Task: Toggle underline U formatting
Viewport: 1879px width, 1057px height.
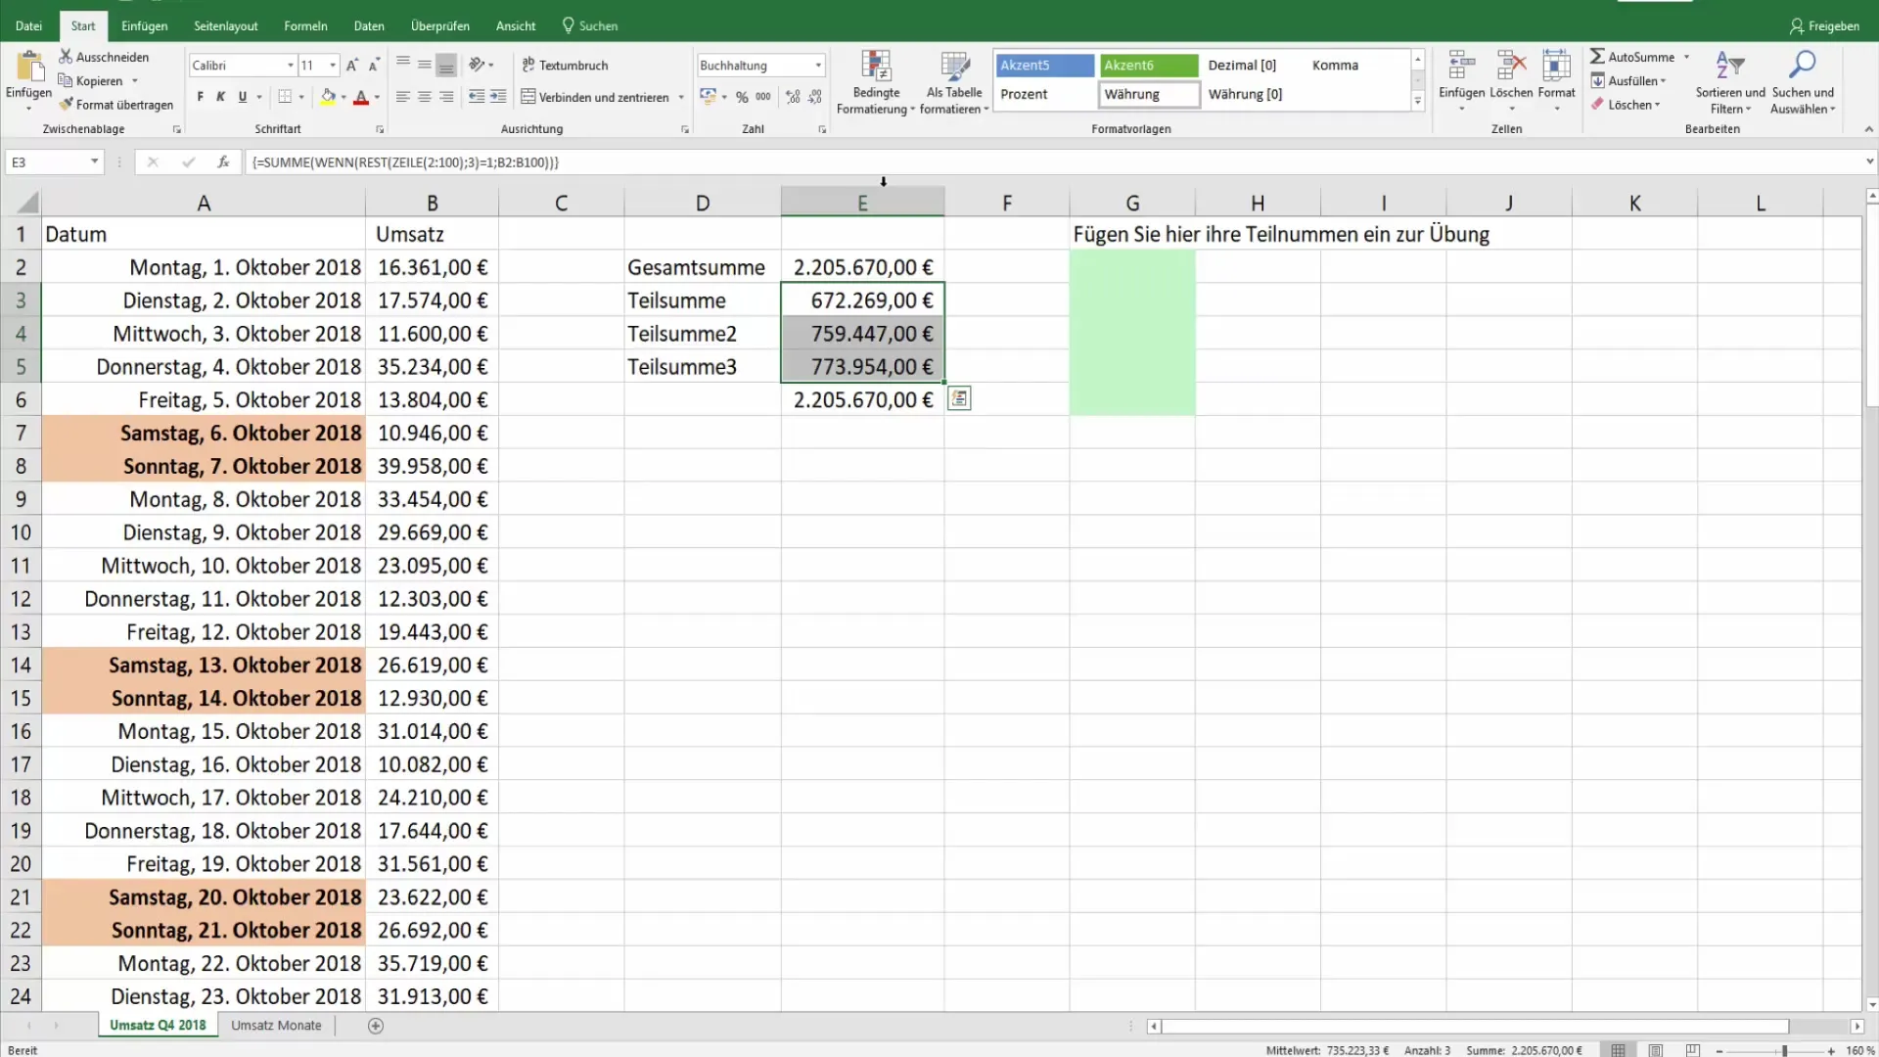Action: (243, 97)
